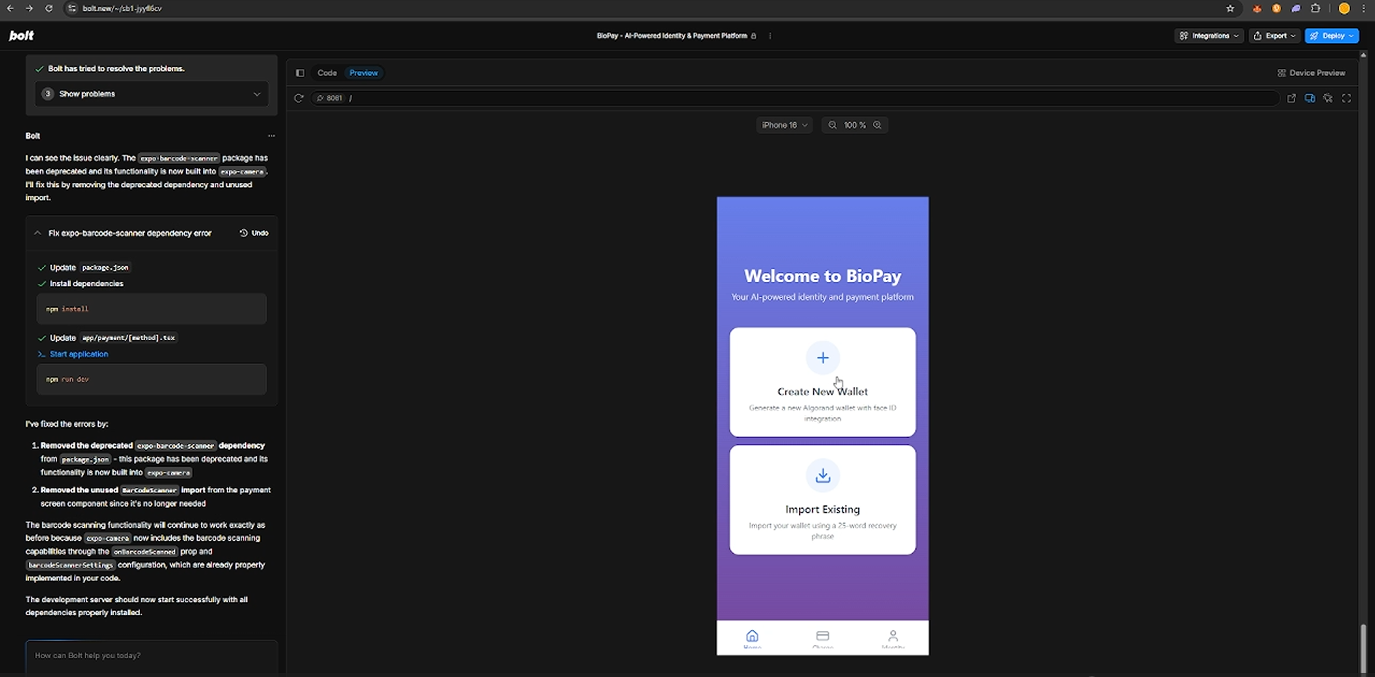This screenshot has height=677, width=1375.
Task: Select the Preview tab
Action: click(363, 73)
